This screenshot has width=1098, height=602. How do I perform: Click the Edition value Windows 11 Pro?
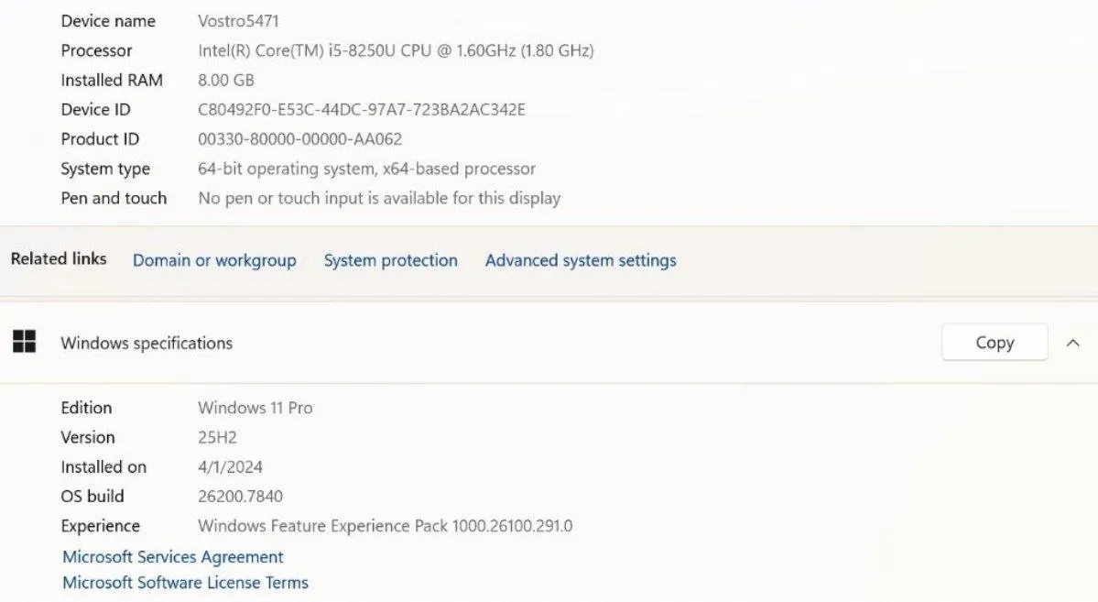pos(255,408)
